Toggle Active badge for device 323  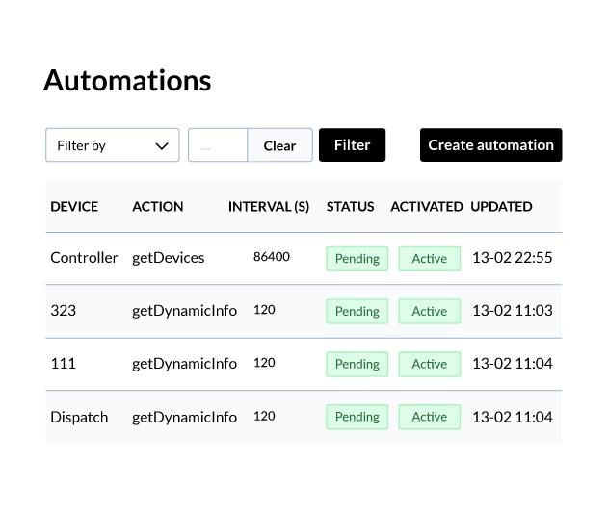[430, 312]
